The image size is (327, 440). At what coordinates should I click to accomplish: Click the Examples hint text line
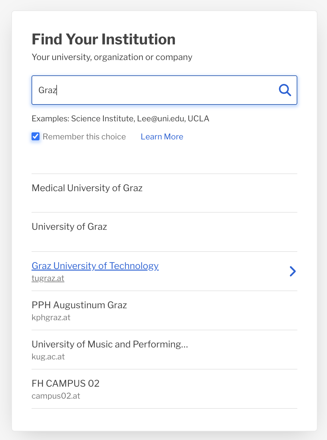coord(121,119)
